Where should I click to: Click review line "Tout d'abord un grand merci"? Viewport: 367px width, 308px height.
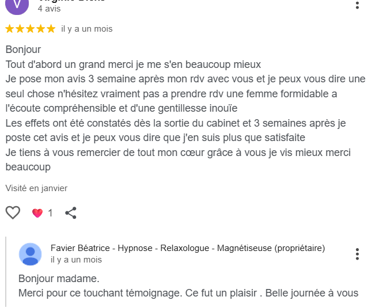133,64
